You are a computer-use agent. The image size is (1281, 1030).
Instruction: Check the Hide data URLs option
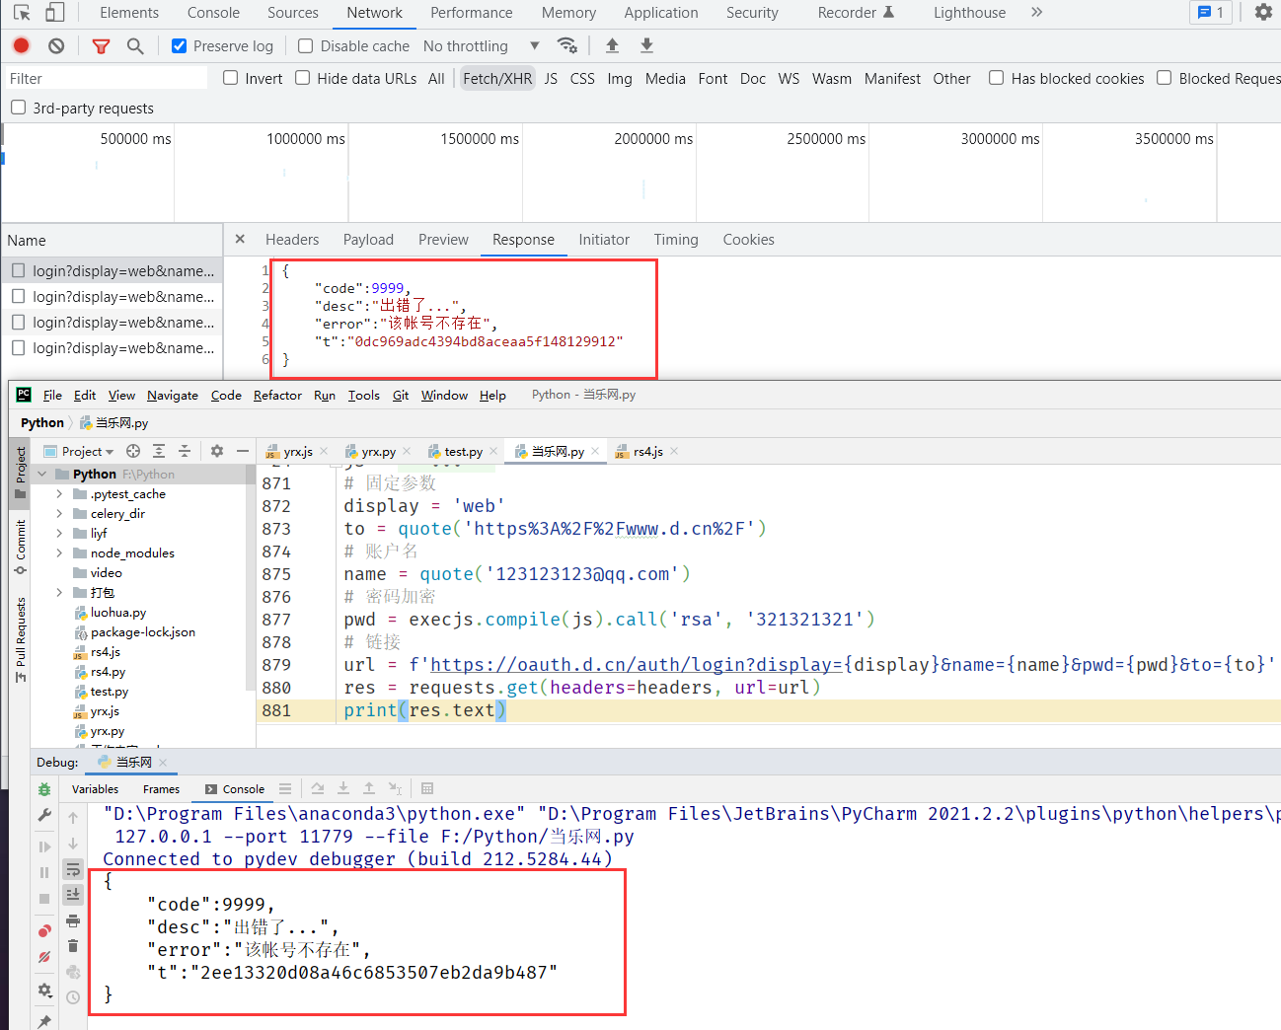click(x=303, y=78)
